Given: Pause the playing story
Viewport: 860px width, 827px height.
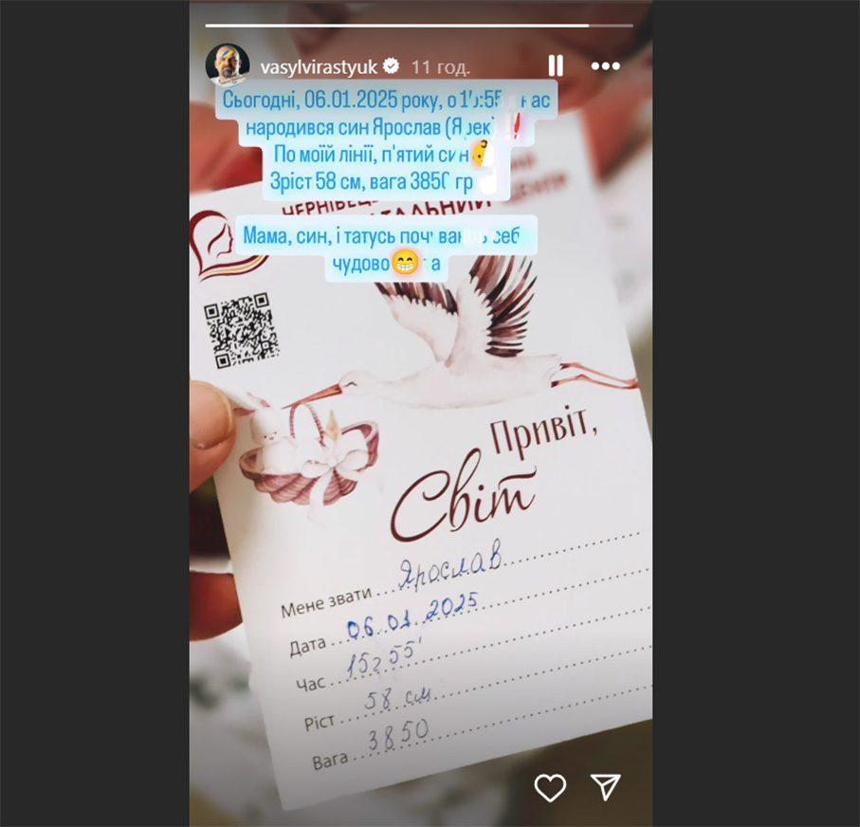Looking at the screenshot, I should pos(555,65).
